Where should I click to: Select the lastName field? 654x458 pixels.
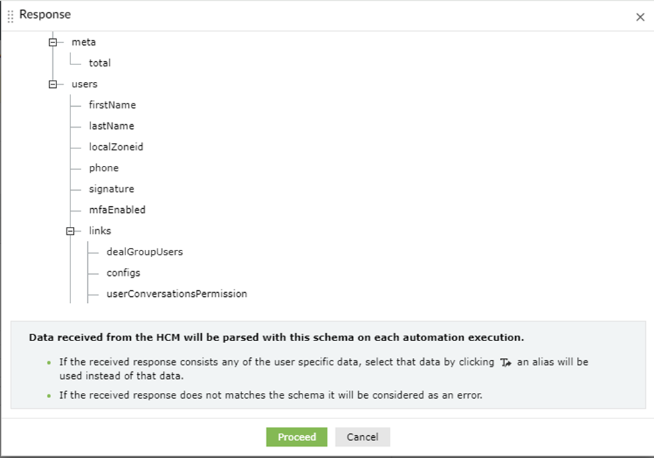click(111, 126)
